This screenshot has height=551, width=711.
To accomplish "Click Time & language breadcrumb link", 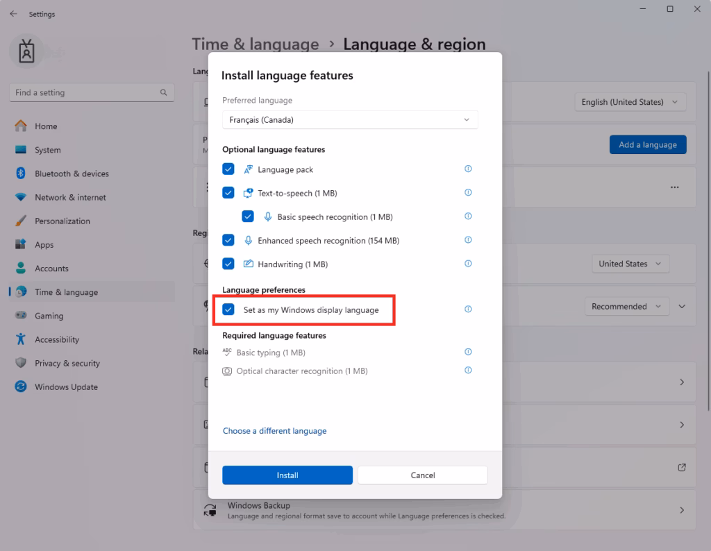I will coord(256,44).
